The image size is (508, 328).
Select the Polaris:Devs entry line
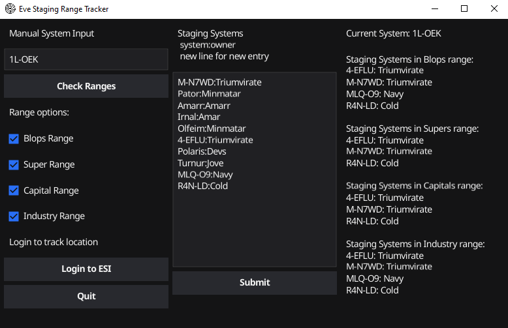tap(202, 151)
